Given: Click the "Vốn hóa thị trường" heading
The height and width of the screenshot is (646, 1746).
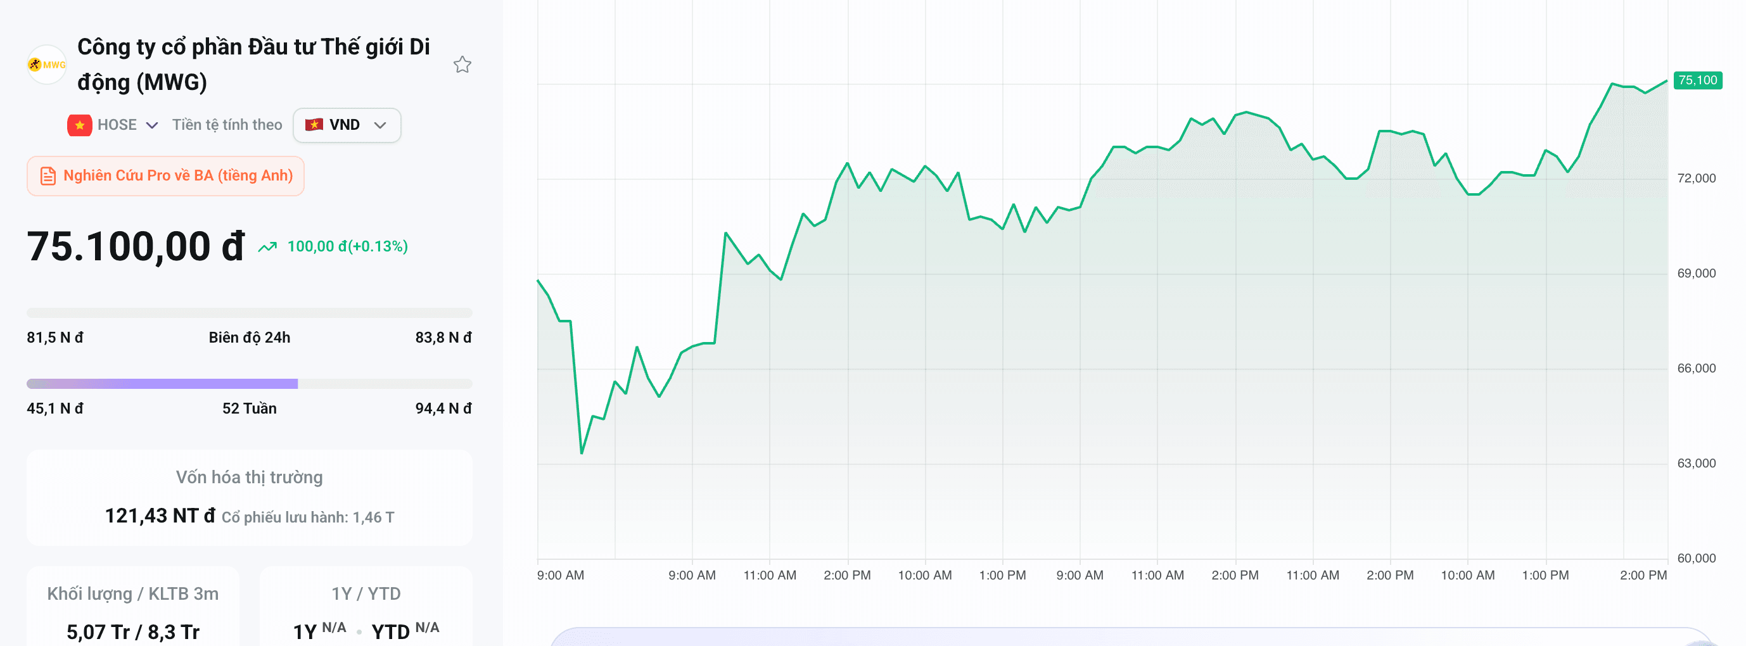Looking at the screenshot, I should [250, 477].
